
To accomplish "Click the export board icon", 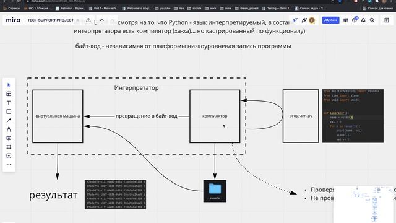I will (x=88, y=20).
